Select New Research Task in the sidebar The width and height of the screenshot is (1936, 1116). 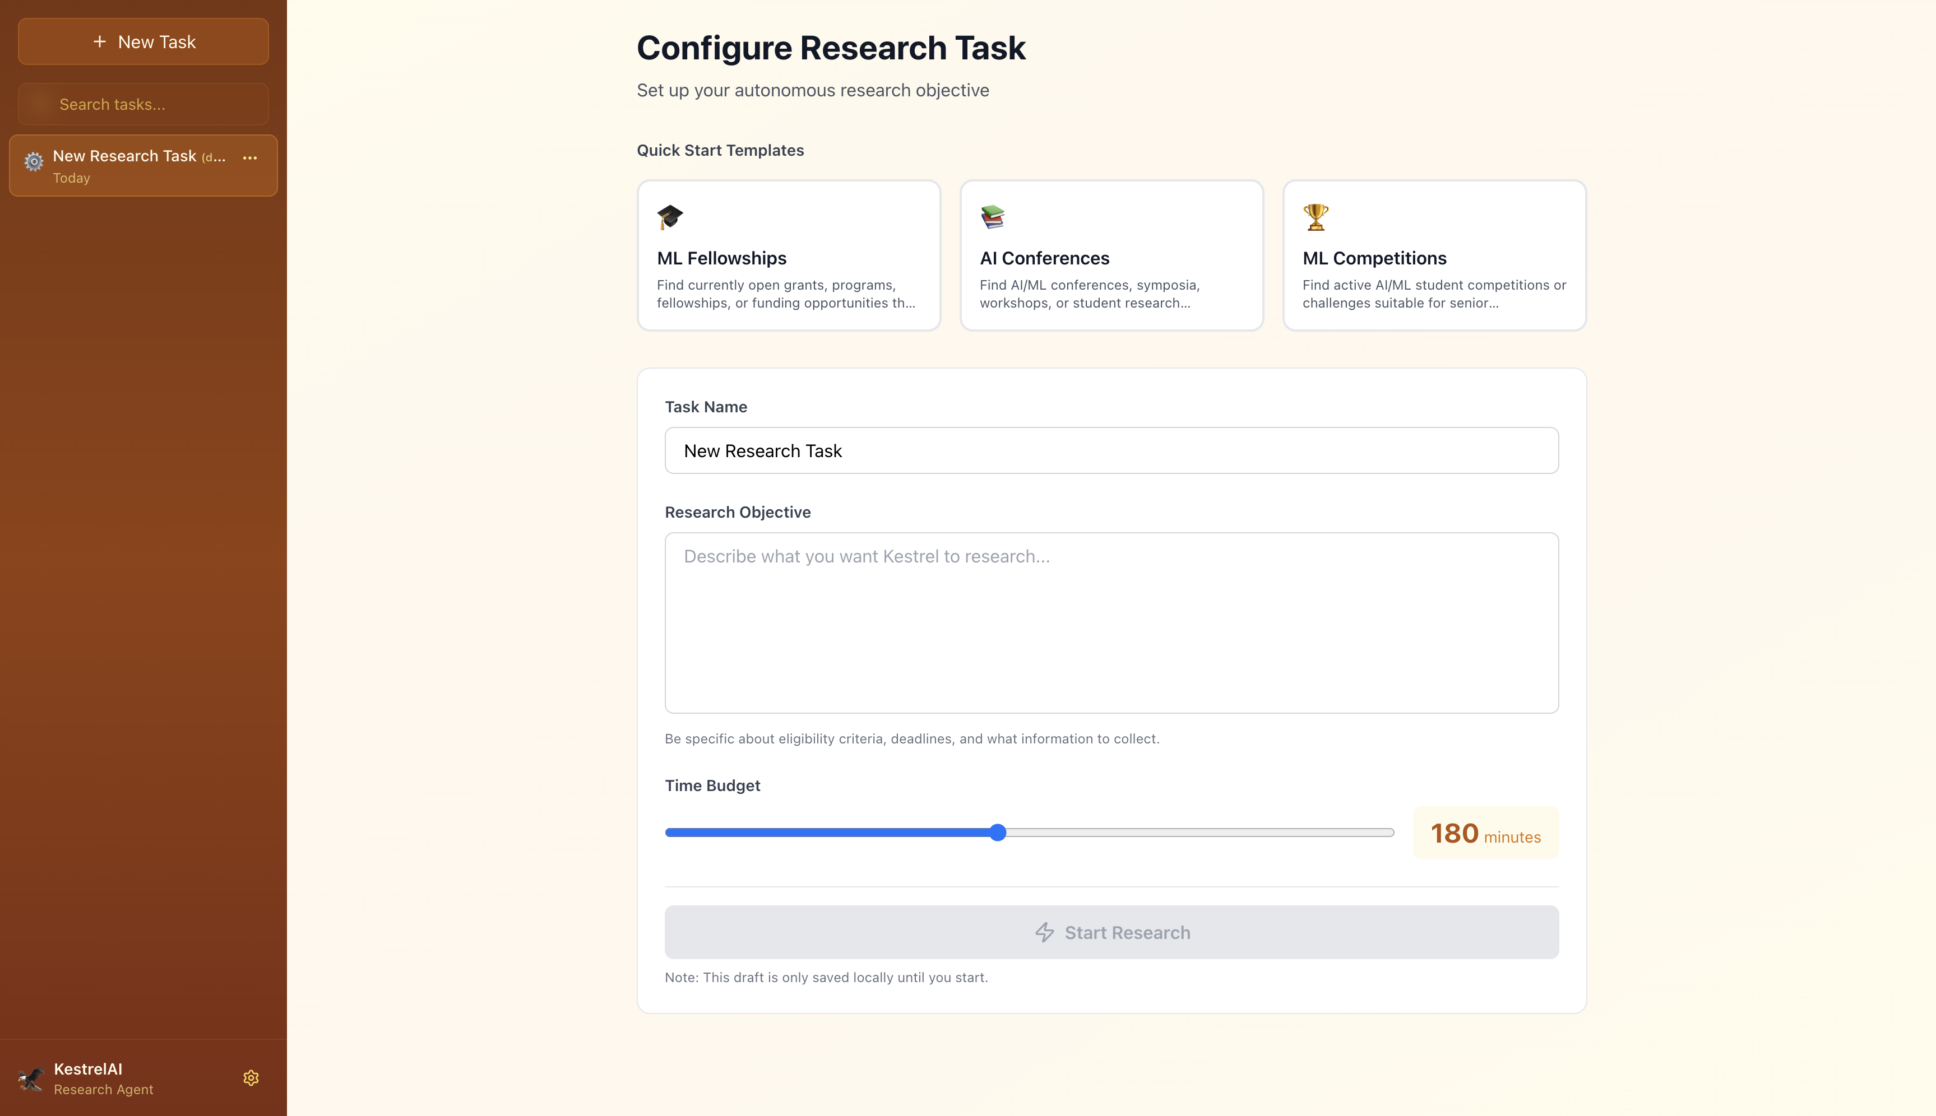[x=131, y=166]
